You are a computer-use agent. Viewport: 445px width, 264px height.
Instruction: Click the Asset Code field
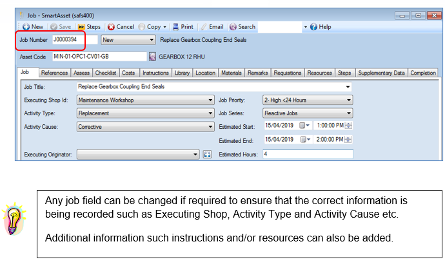99,57
